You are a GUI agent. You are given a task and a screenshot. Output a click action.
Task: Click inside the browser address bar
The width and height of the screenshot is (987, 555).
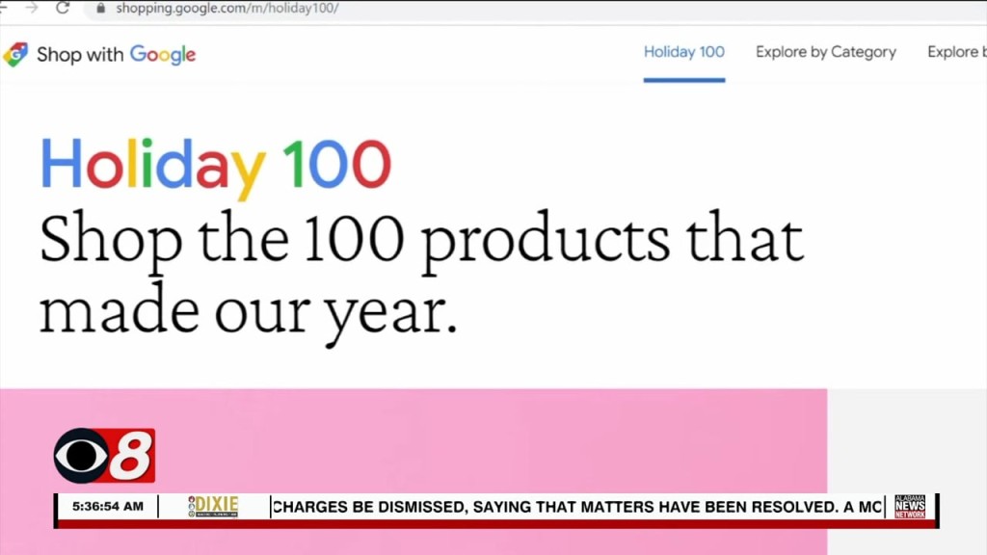pos(289,10)
